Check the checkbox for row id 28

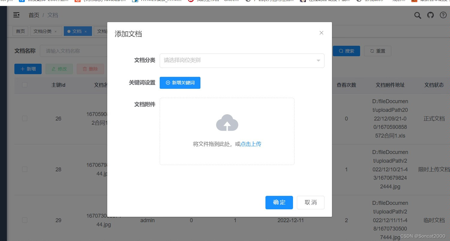25,169
